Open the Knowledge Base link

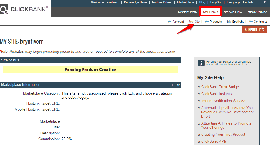pos(135,2)
